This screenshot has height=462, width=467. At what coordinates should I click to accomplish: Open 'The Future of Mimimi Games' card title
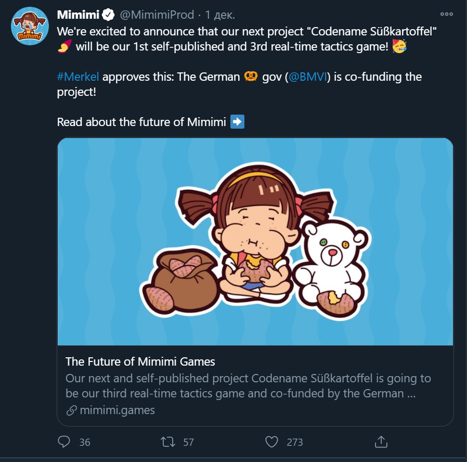click(140, 361)
